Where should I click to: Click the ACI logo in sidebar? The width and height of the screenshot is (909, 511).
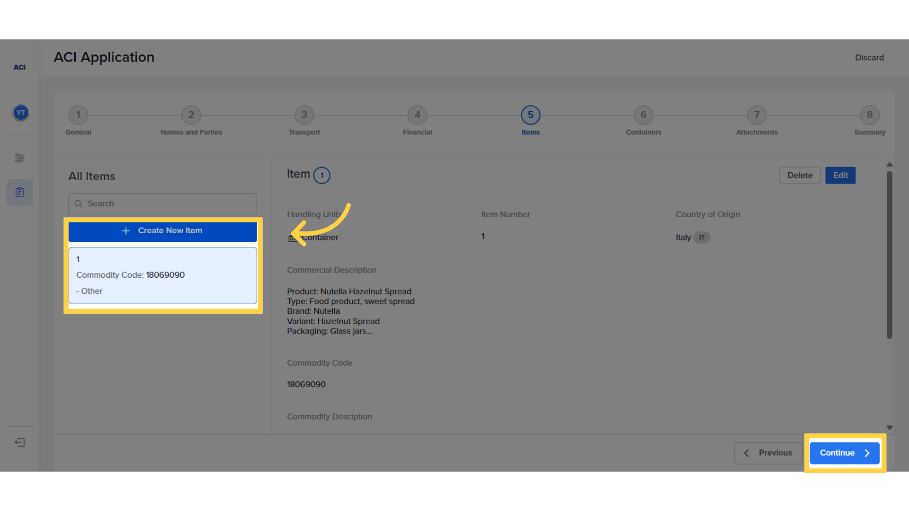pos(19,67)
